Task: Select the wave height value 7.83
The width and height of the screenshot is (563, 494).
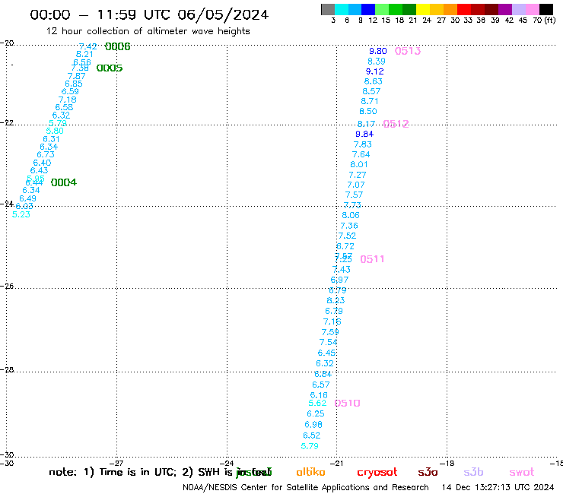Action: coord(363,144)
